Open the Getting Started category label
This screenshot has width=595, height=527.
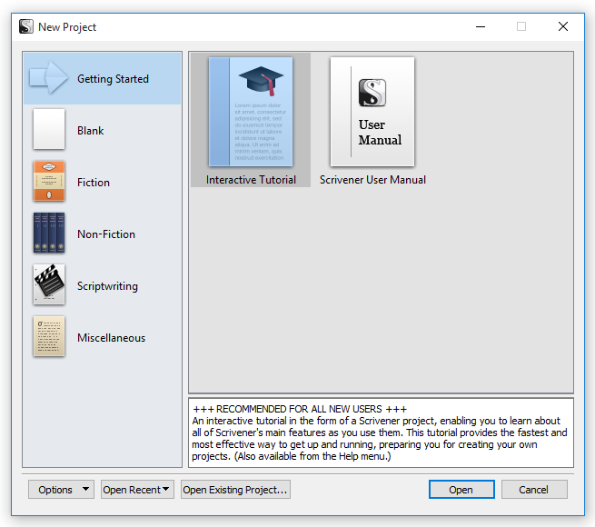113,78
